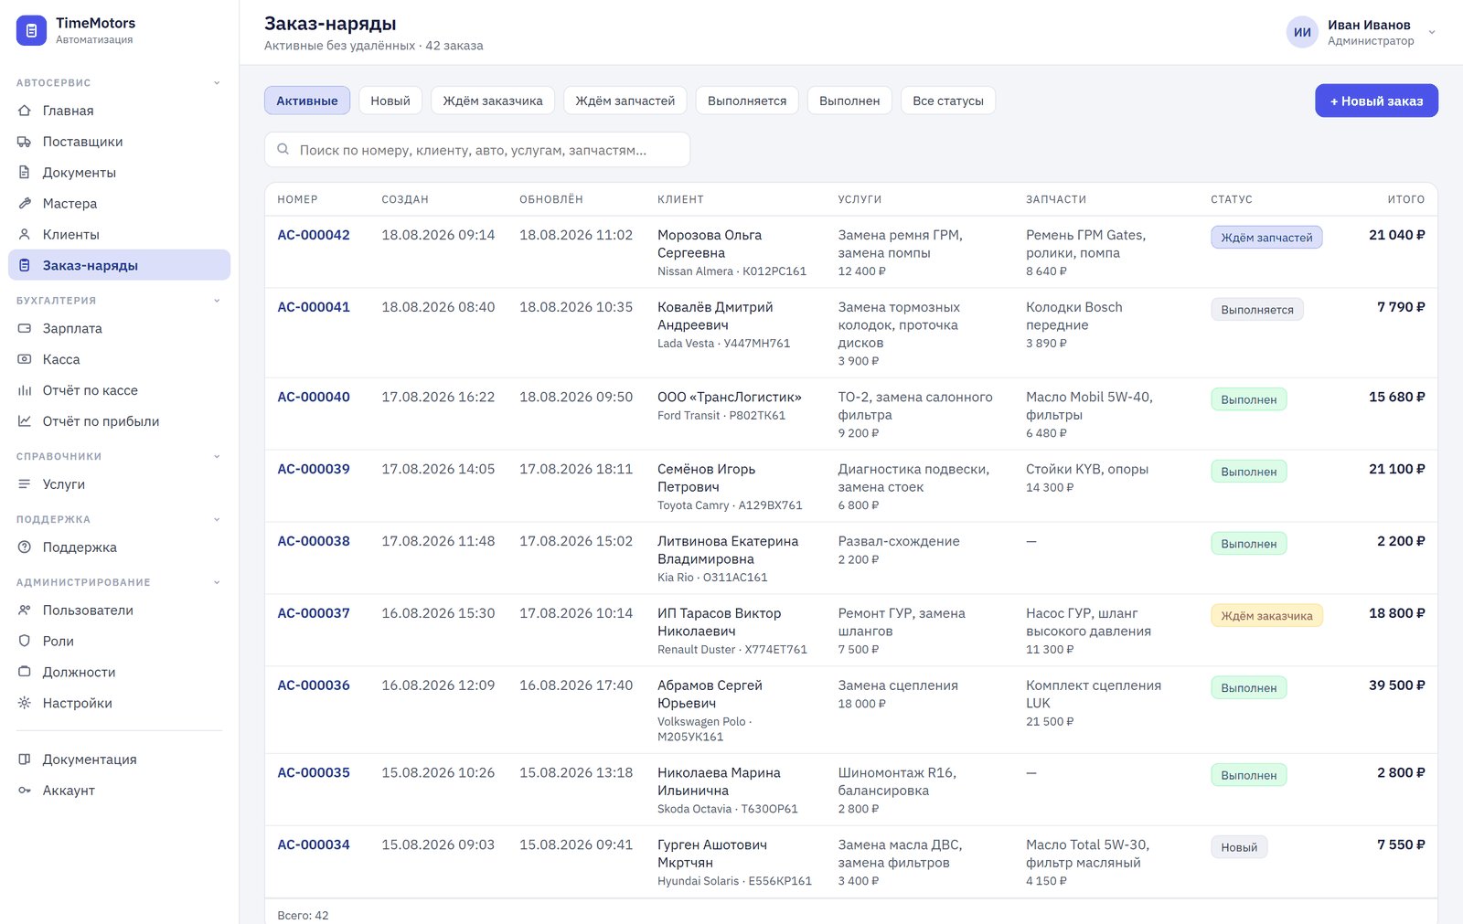Collapse the Администрирование section chevron
Image resolution: width=1463 pixels, height=924 pixels.
[217, 582]
